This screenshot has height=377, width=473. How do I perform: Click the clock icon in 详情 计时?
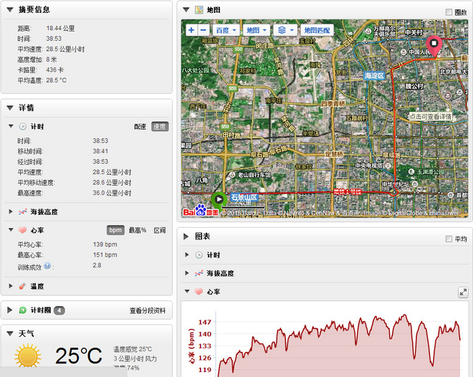23,126
